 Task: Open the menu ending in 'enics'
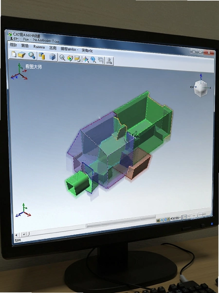point(69,49)
